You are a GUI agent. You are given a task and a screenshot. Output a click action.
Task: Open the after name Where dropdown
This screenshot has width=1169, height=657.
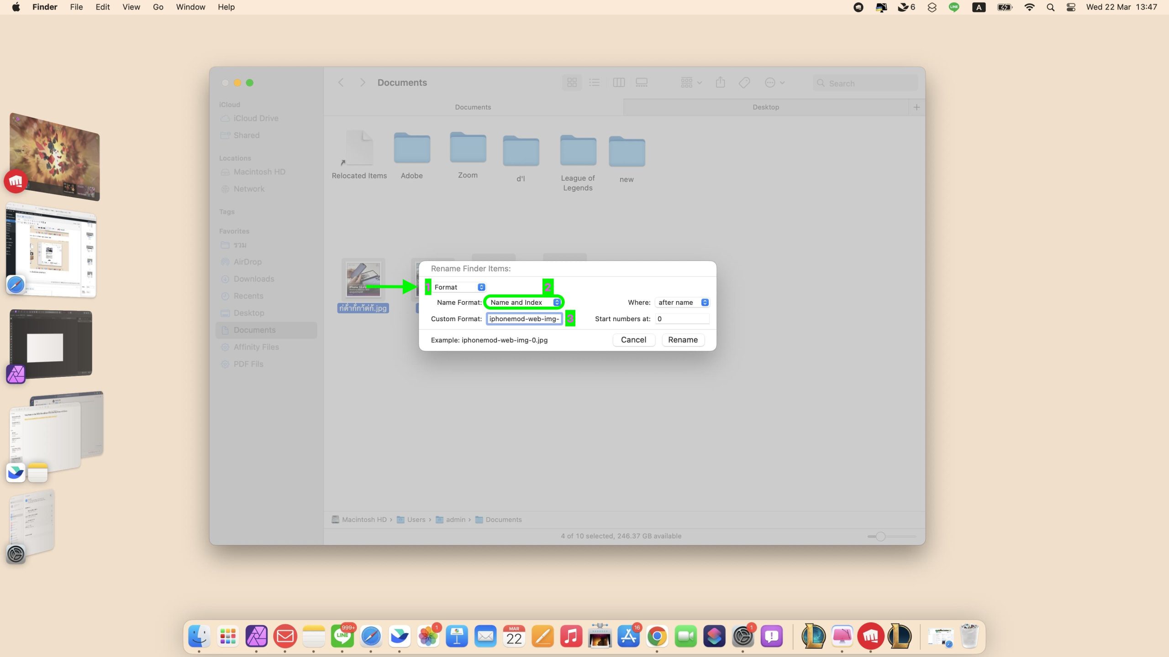[x=682, y=302]
